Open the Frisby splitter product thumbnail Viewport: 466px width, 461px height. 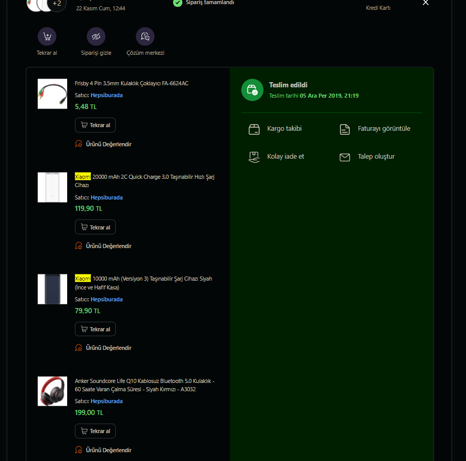tap(52, 94)
